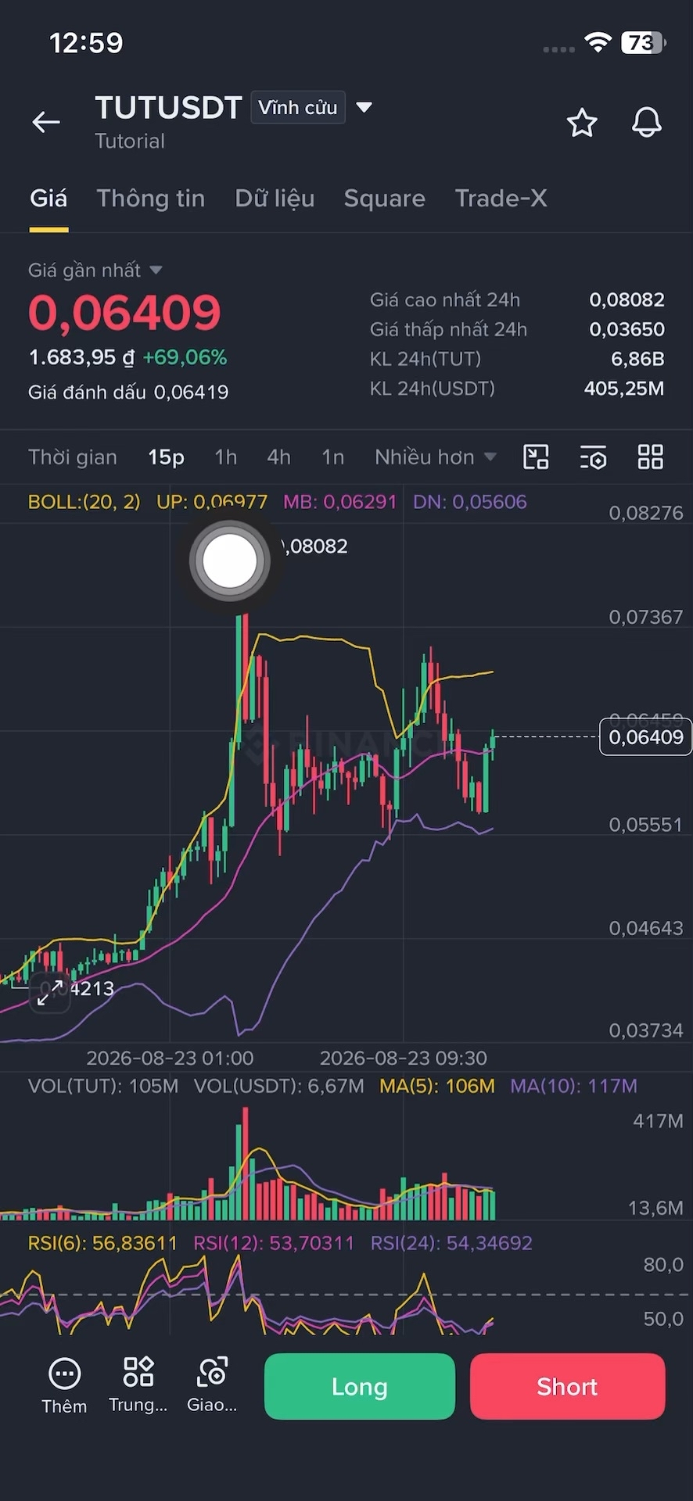Select the 15p timeframe
This screenshot has width=693, height=1501.
166,457
